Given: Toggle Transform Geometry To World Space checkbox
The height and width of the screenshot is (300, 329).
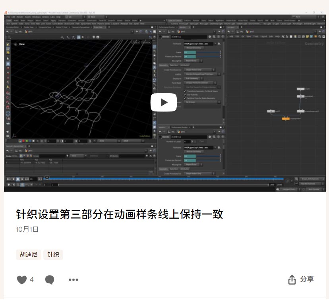Looking at the screenshot, I should [185, 91].
